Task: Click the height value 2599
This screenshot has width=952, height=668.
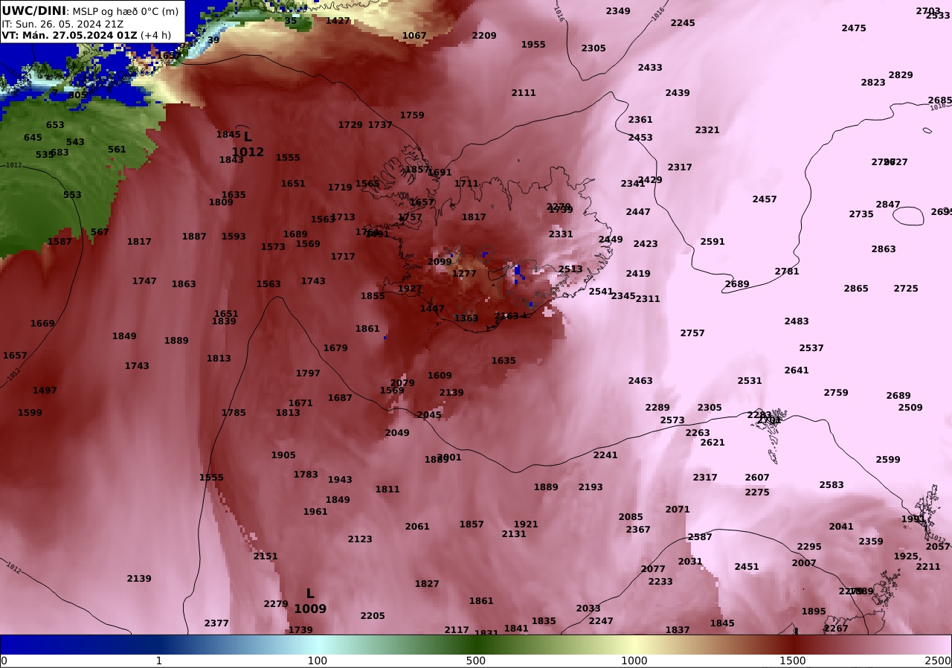Action: (x=888, y=460)
